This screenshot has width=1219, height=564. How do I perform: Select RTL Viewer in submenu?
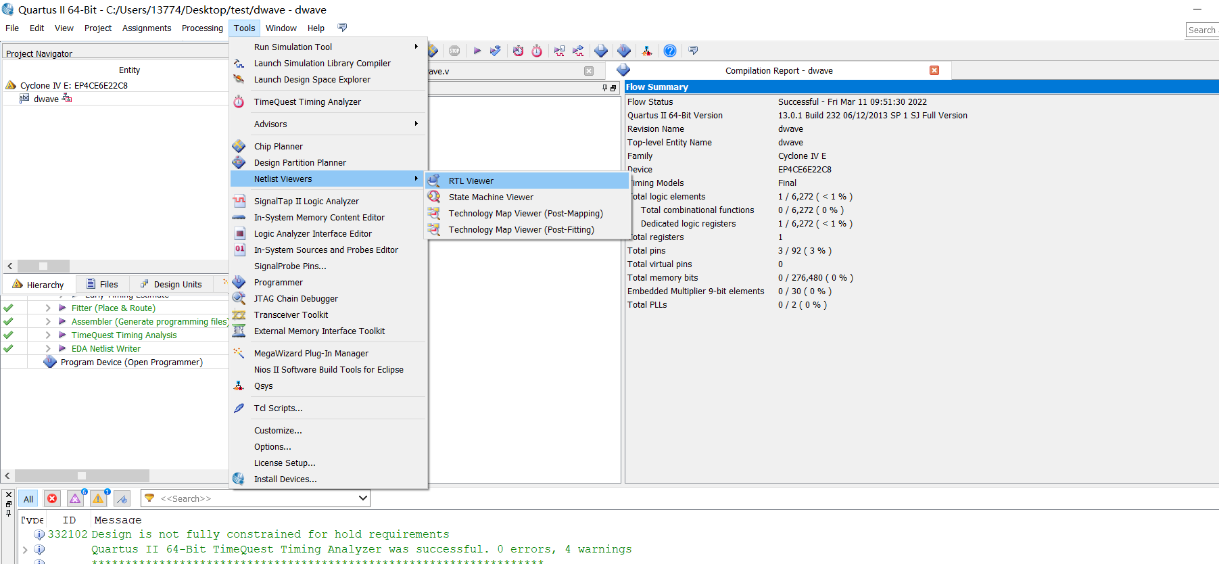[527, 181]
